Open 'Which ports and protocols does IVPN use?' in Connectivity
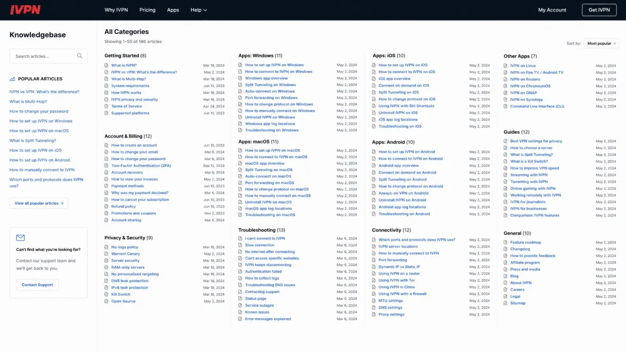This screenshot has width=626, height=352. coord(417,240)
